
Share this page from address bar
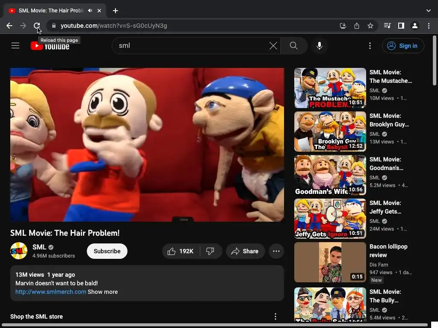(356, 26)
